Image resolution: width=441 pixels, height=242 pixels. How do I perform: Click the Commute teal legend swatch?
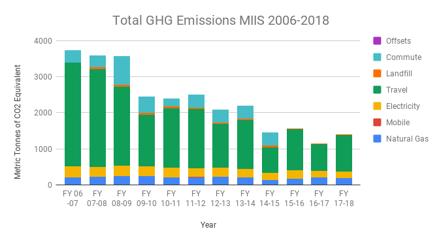coord(377,57)
